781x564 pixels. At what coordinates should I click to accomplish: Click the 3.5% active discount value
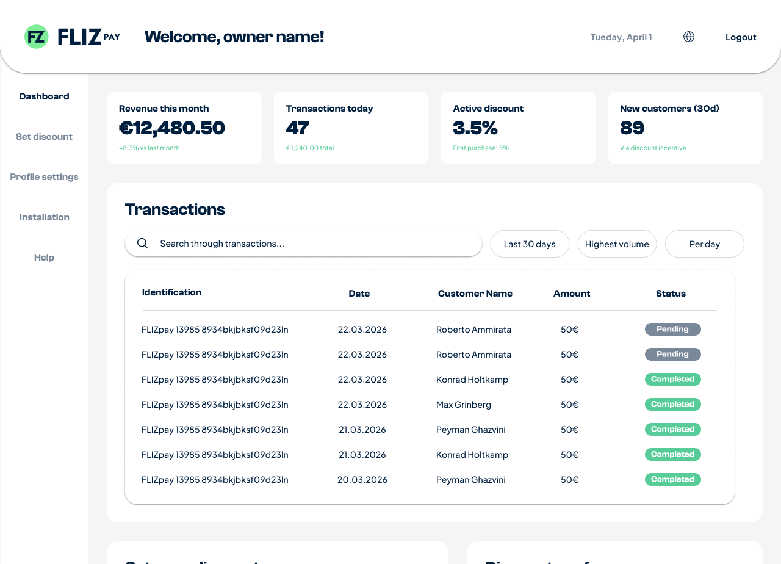coord(475,128)
